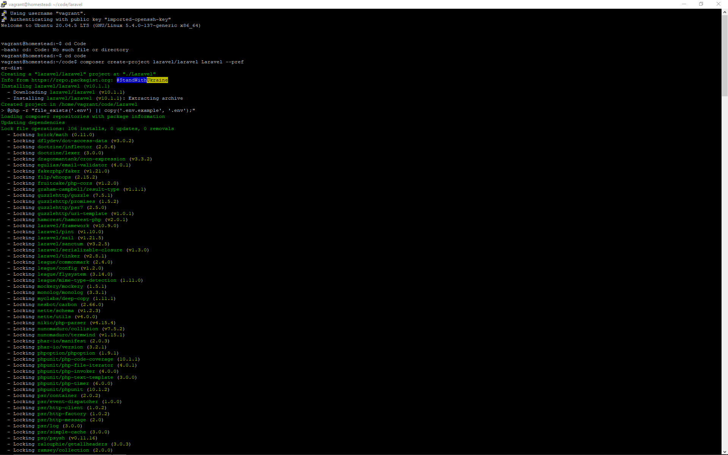Image resolution: width=728 pixels, height=455 pixels.
Task: Click the 'Creating a laravel/laravel project' line
Action: (x=78, y=74)
